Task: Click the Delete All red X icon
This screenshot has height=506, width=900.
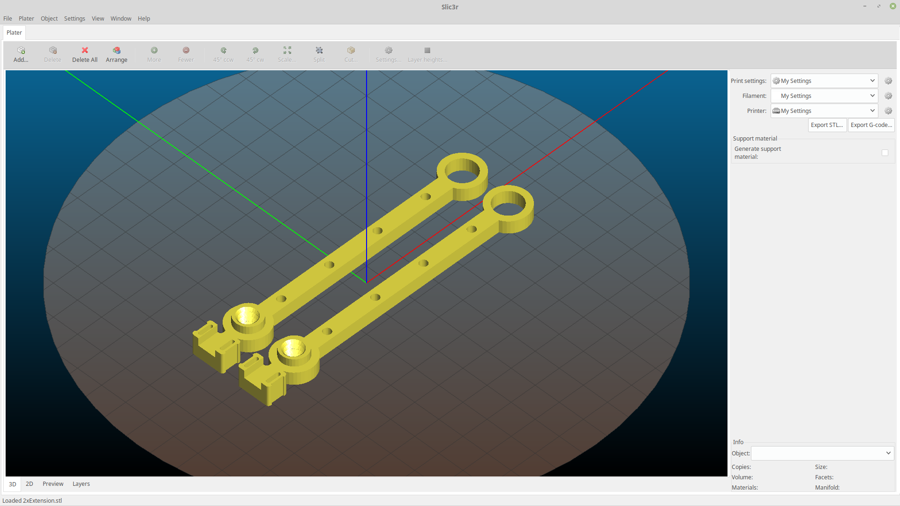Action: (85, 50)
